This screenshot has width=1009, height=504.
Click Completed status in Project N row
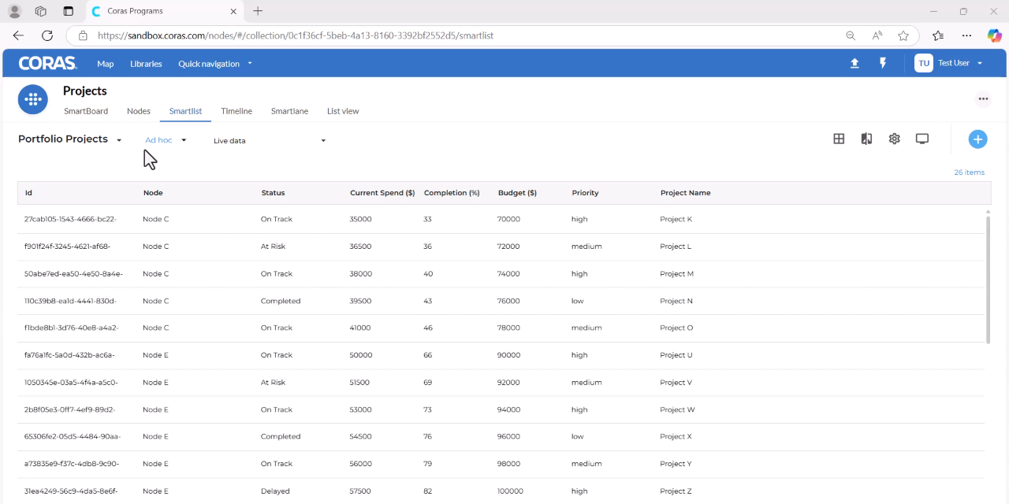coord(281,301)
